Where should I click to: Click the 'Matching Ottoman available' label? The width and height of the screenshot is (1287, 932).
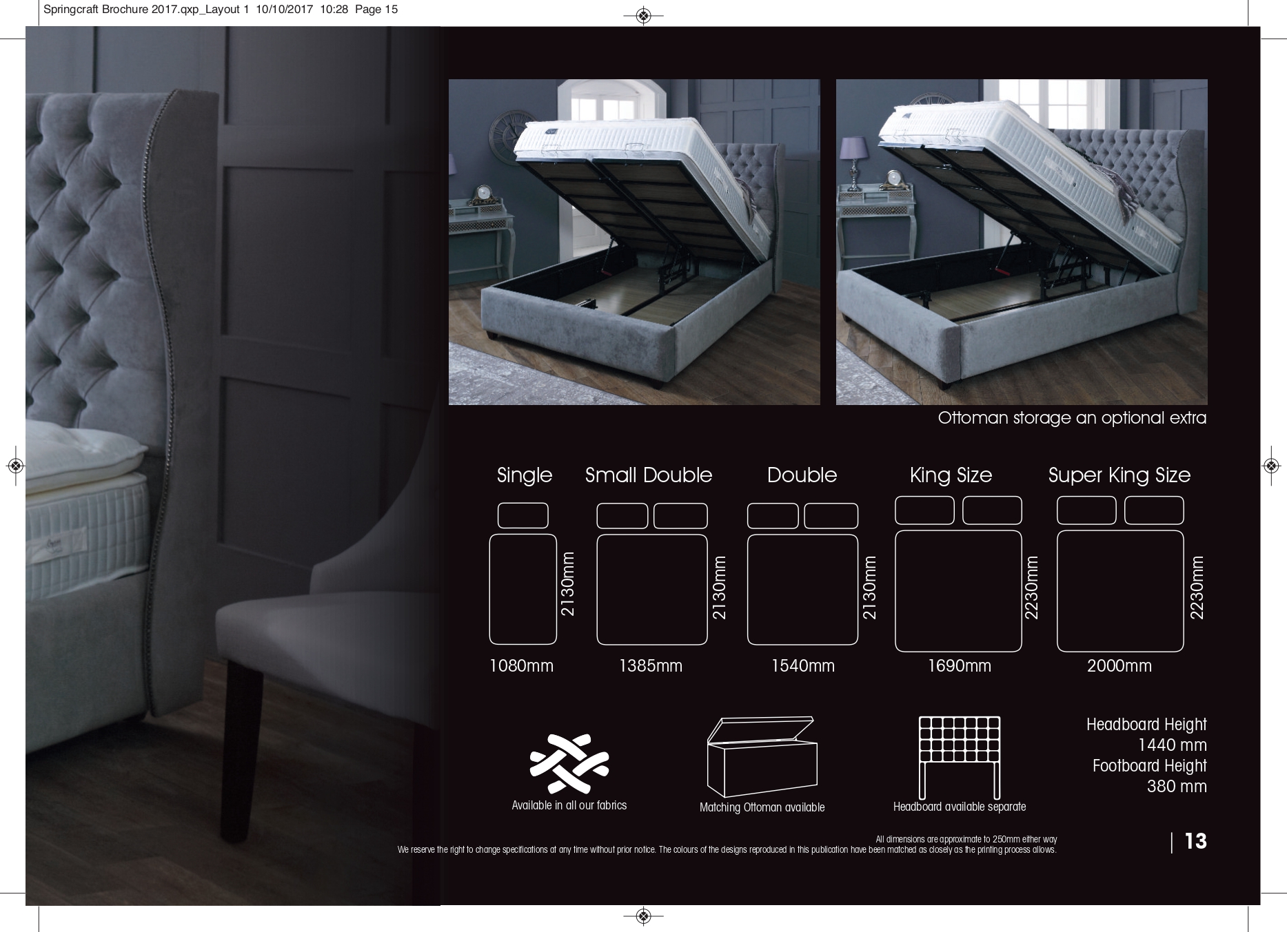tap(762, 807)
